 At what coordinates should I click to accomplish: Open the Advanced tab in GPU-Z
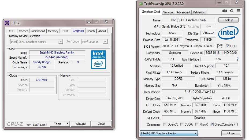(183, 12)
